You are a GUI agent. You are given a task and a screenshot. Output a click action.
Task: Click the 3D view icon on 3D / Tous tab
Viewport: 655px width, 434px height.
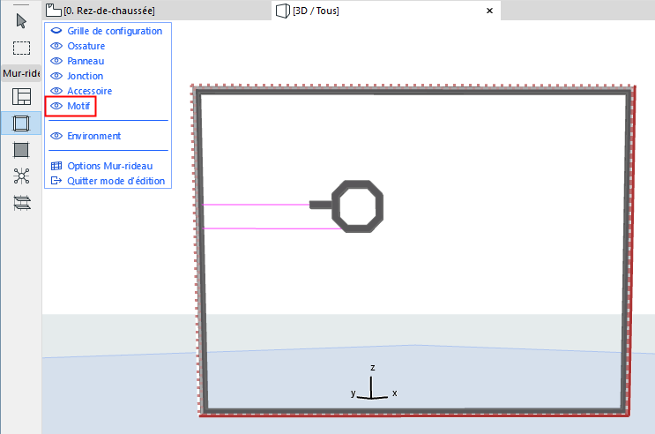[283, 11]
